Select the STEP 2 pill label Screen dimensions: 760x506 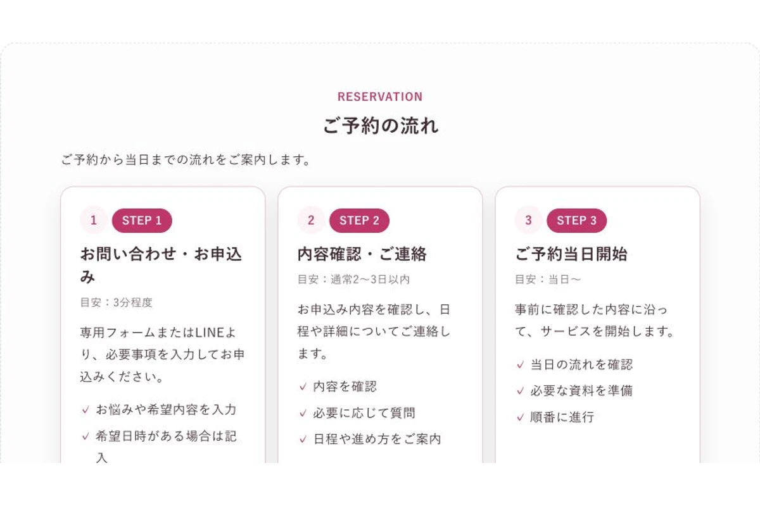(x=359, y=220)
